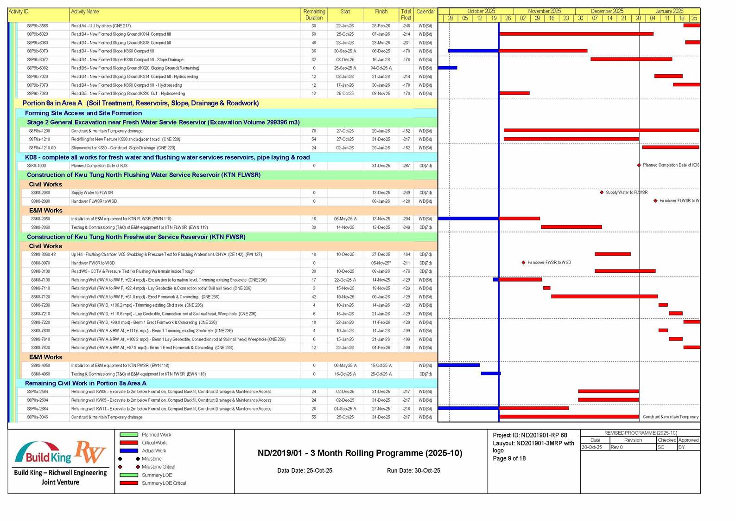Click the blue Actual Work legend bar
The height and width of the screenshot is (521, 736).
click(x=129, y=451)
